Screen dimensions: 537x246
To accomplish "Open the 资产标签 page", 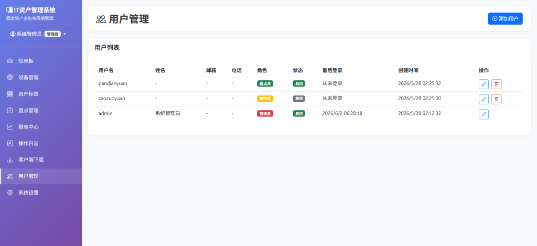I will point(41,94).
